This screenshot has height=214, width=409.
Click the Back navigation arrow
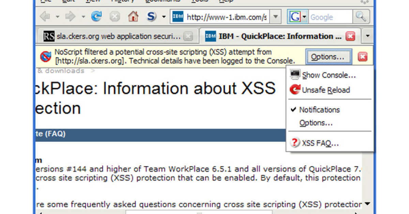[x=45, y=16]
